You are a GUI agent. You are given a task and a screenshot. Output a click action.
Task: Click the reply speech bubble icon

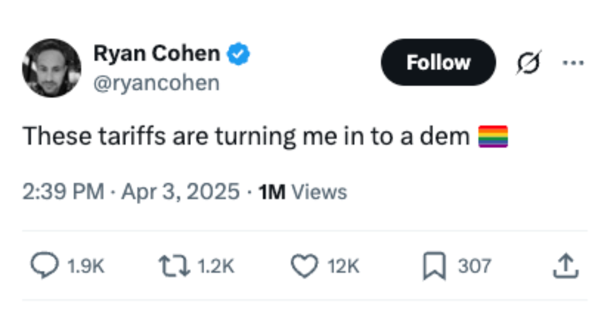(43, 266)
